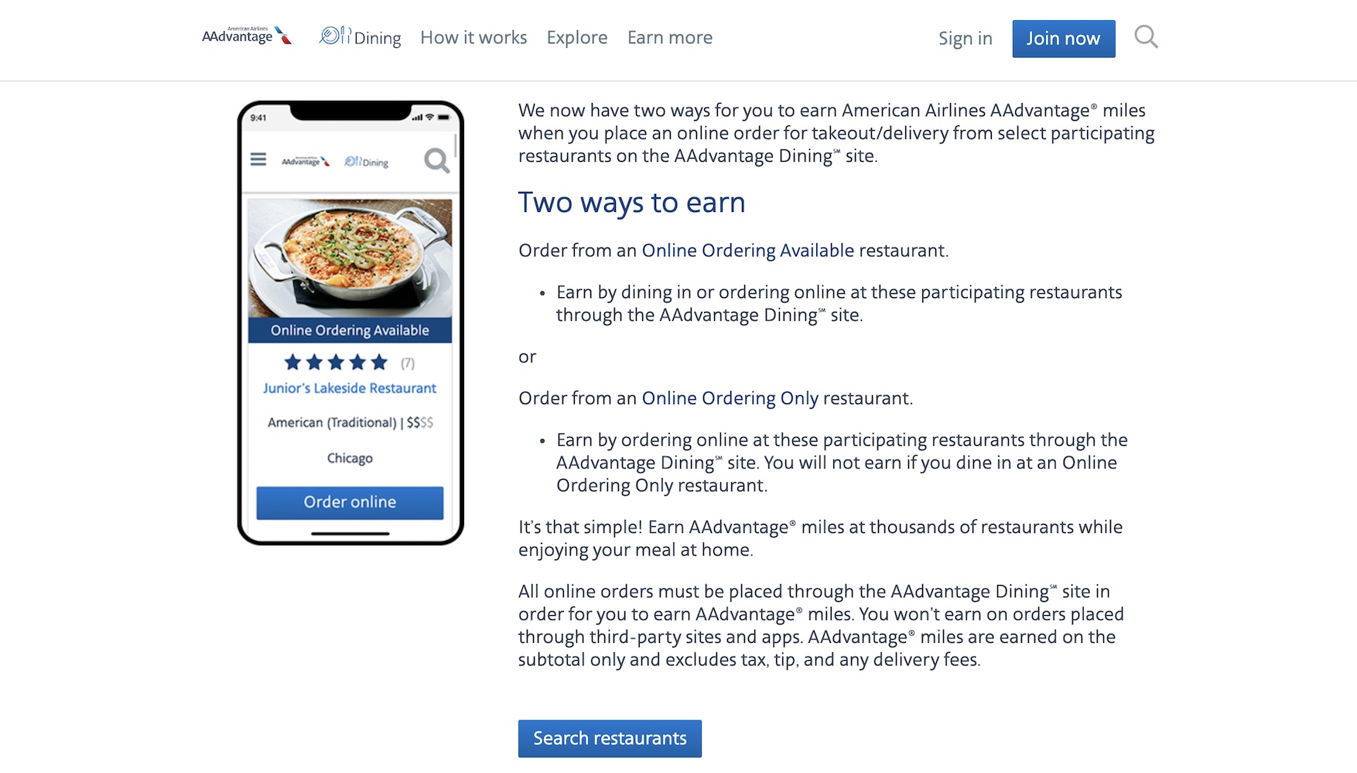
Task: Open the Explore menu item
Action: coord(577,37)
